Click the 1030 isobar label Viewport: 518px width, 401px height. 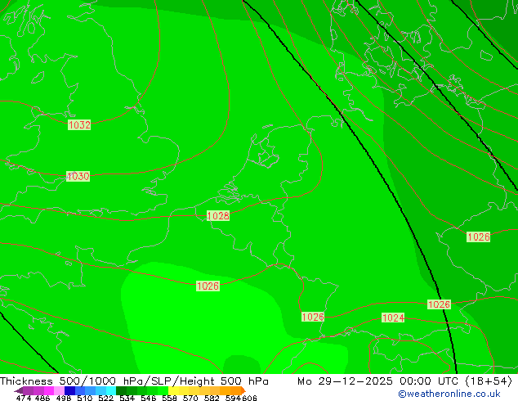78,176
